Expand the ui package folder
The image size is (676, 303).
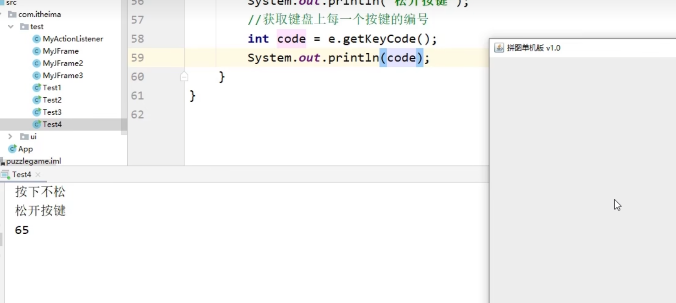(10, 137)
